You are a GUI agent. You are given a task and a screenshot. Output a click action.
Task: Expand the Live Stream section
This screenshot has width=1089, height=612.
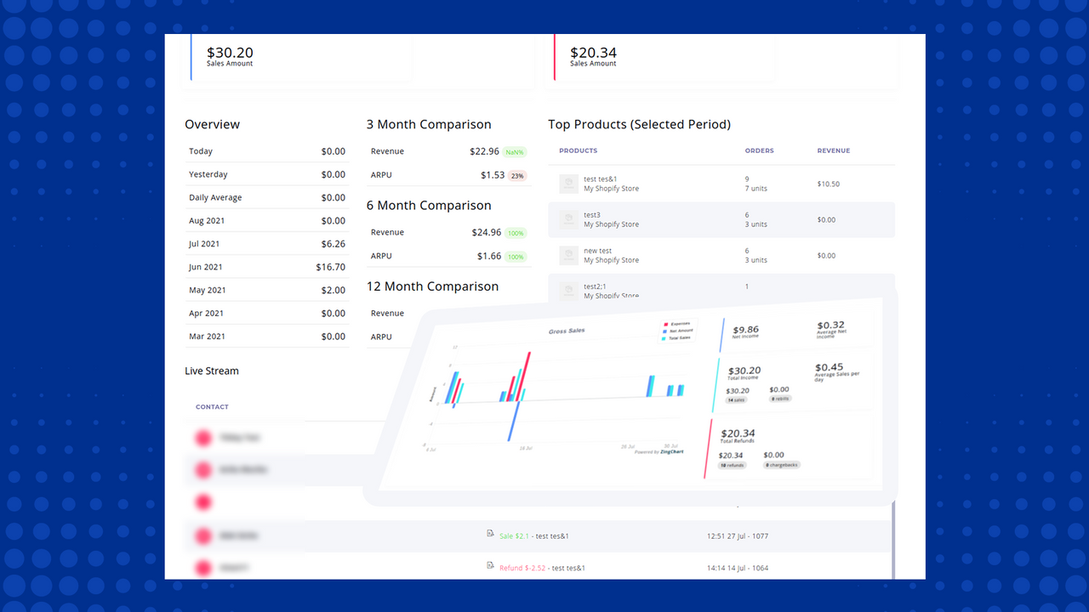tap(211, 371)
